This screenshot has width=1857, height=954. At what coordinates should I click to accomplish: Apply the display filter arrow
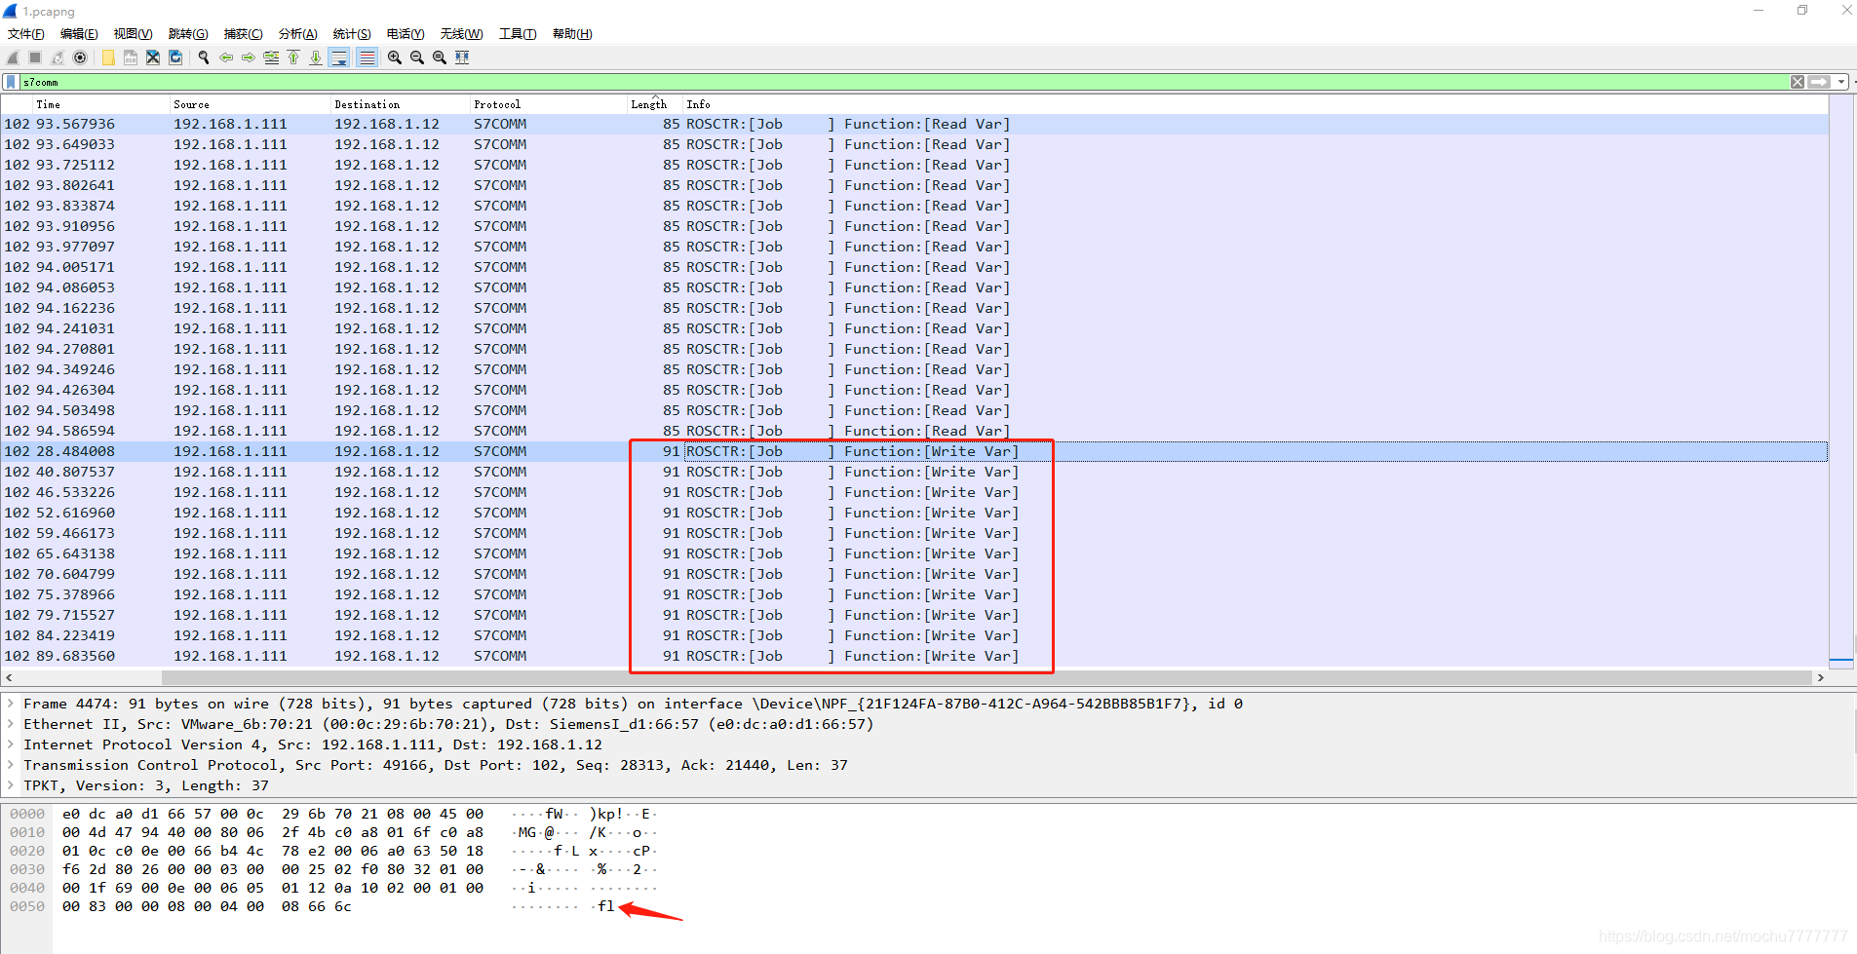pos(1819,82)
